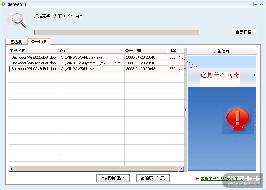Click the left arrow of horizontal scrollbar
The height and width of the screenshot is (190, 266).
pyautogui.click(x=12, y=169)
